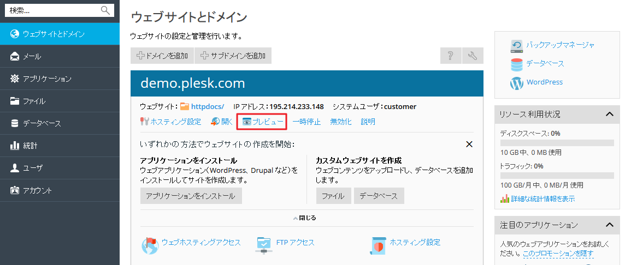Open 詳細な統計情報を表示 link
This screenshot has height=265, width=631.
tap(542, 199)
